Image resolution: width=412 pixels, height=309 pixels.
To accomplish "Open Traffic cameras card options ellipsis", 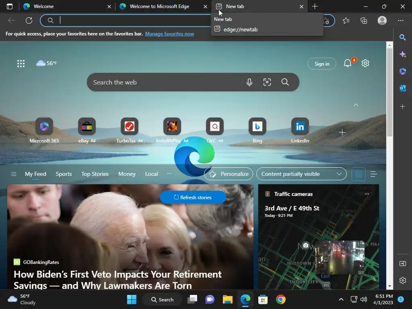I will tap(367, 194).
